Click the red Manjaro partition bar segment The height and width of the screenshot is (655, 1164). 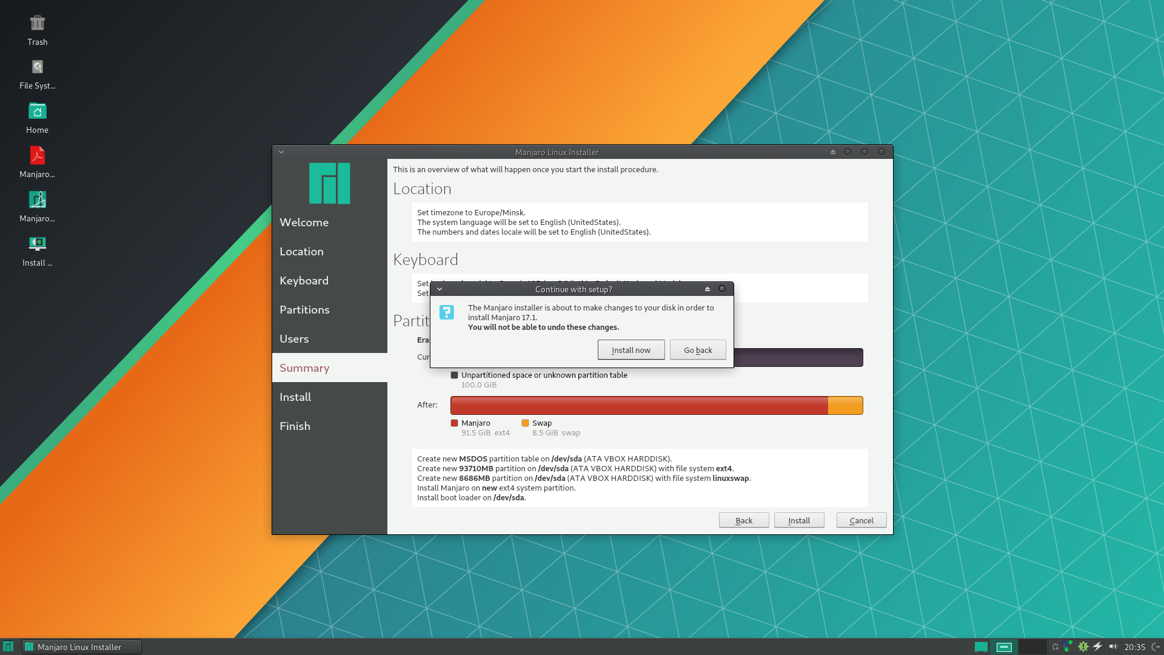(639, 405)
